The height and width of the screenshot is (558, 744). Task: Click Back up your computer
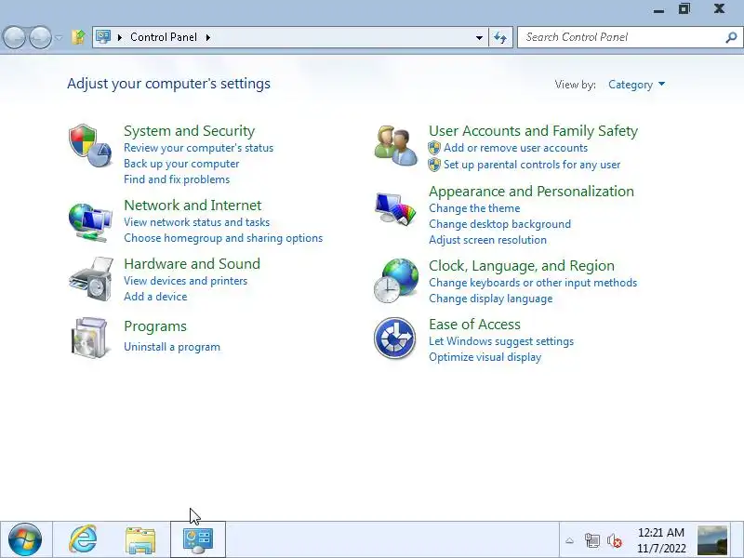coord(181,164)
